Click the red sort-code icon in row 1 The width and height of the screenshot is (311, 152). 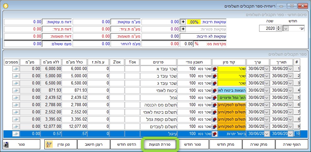coord(214,69)
